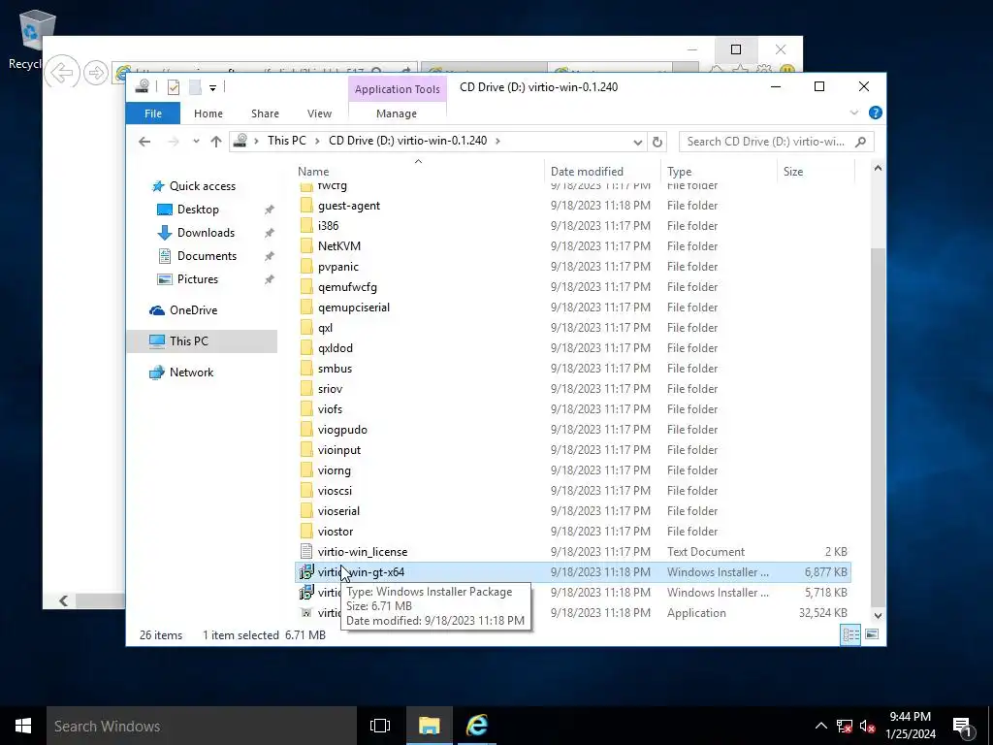Click the file list vertical scrollbar down arrow
Screen dimensions: 993x745
pyautogui.click(x=878, y=615)
